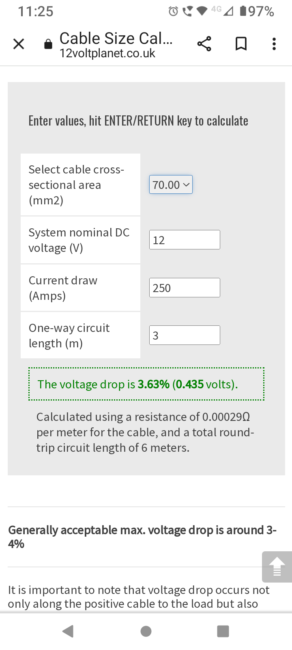Viewport: 292px width, 650px height.
Task: Tap the Cable Size Cal... page title
Action: click(116, 38)
